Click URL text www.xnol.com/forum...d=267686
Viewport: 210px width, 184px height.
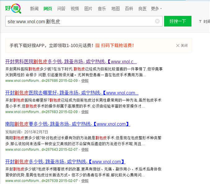pyautogui.click(x=32, y=81)
